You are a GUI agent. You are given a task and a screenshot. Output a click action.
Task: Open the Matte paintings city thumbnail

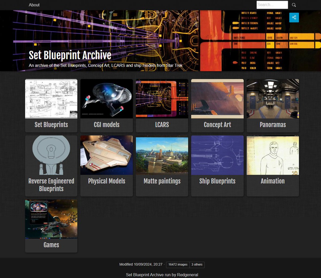tap(162, 155)
